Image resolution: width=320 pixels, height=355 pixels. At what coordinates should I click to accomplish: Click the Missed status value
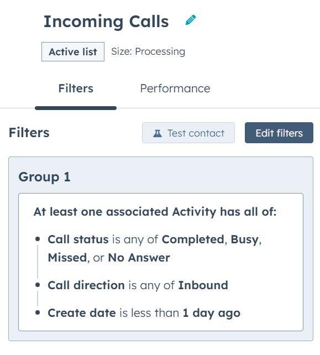point(67,258)
